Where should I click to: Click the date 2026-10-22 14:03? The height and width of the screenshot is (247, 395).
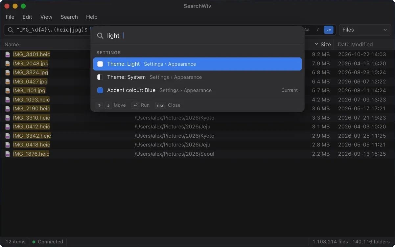point(362,55)
